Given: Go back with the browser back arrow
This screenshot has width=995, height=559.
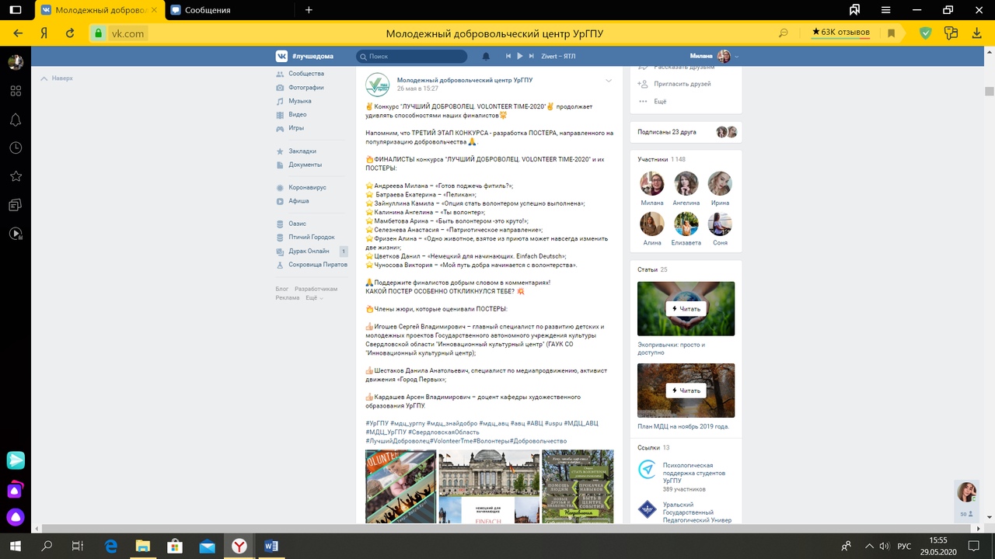Looking at the screenshot, I should (x=18, y=33).
